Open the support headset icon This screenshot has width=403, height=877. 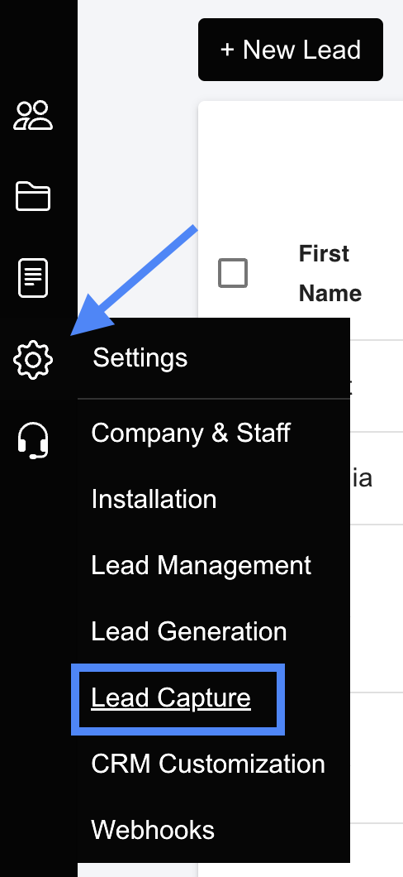tap(33, 441)
